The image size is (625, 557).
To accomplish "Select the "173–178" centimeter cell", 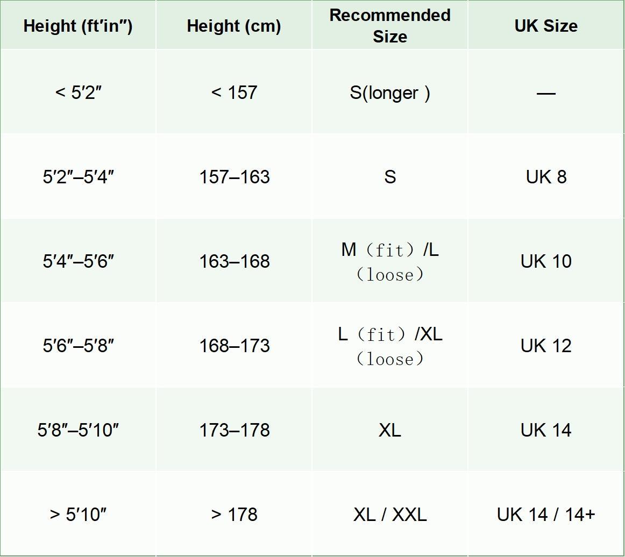I will (234, 430).
